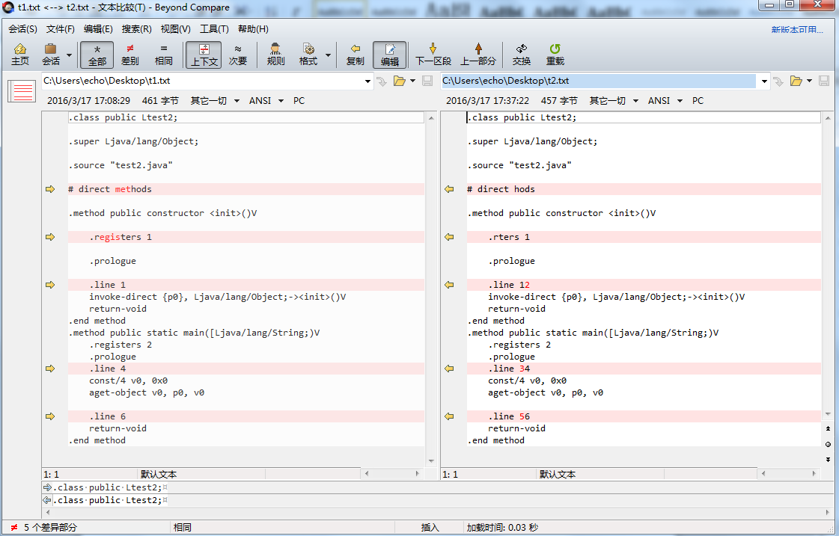
Task: Click the open folder icon for t1.txt
Action: [399, 81]
